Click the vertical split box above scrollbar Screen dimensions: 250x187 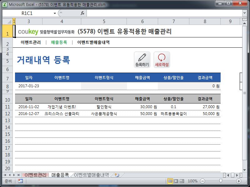pyautogui.click(x=244, y=19)
